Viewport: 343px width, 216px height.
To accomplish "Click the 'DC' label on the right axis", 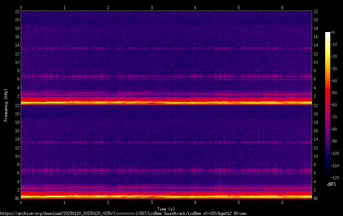I will click(x=316, y=198).
